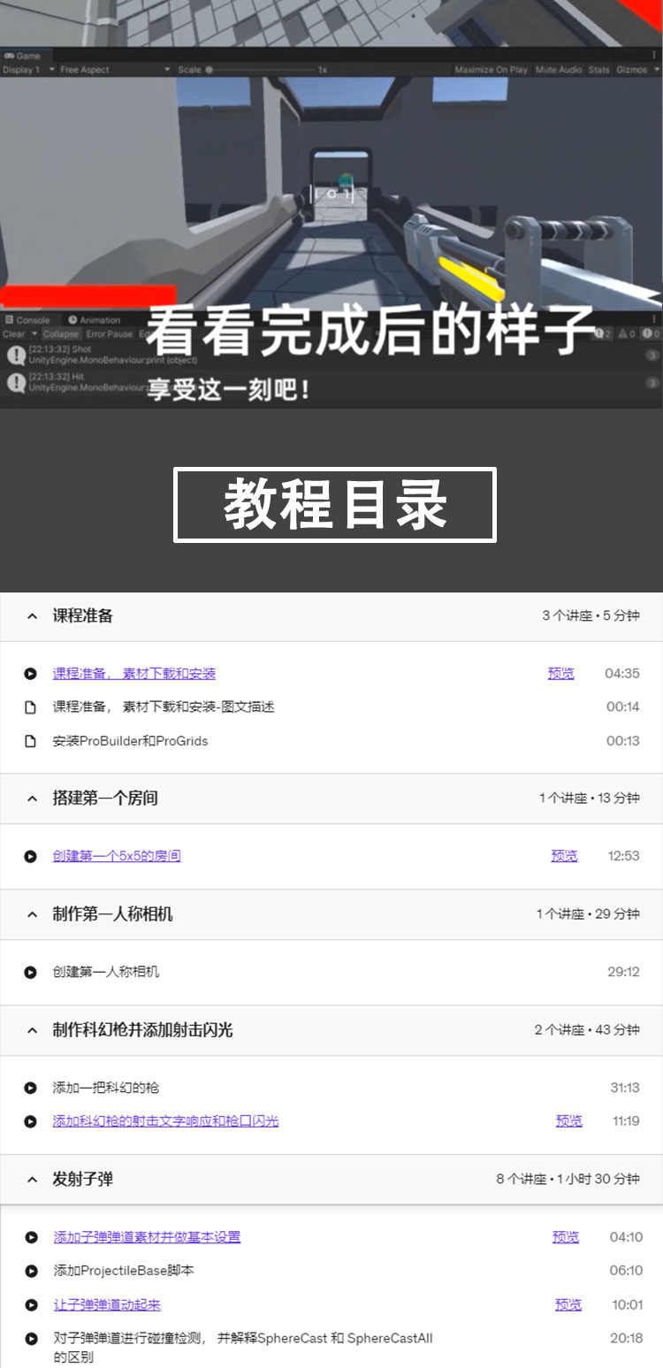Image resolution: width=663 pixels, height=1368 pixels.
Task: Click play icon for 添加科幻枪的射击文字响应和枪口闪光
Action: 31,1121
